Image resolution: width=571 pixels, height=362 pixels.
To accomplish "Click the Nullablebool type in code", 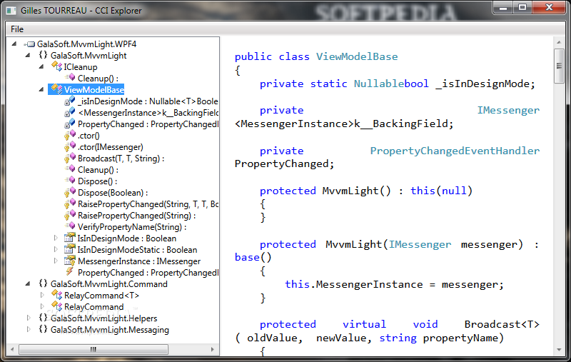I will click(x=391, y=84).
